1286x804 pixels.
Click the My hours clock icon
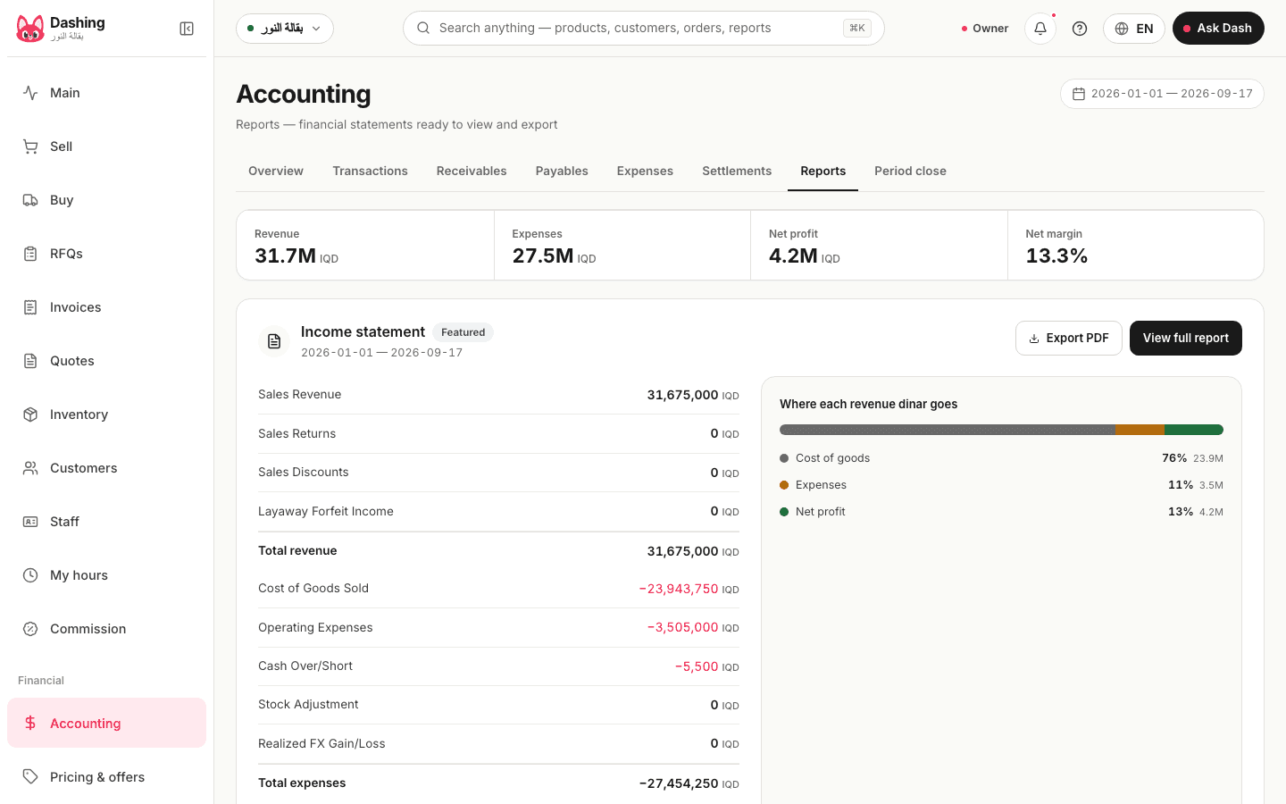click(x=30, y=575)
